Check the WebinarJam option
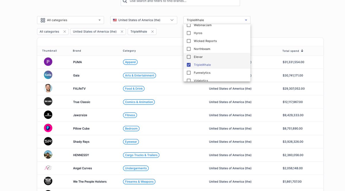The image size is (345, 191). click(189, 26)
